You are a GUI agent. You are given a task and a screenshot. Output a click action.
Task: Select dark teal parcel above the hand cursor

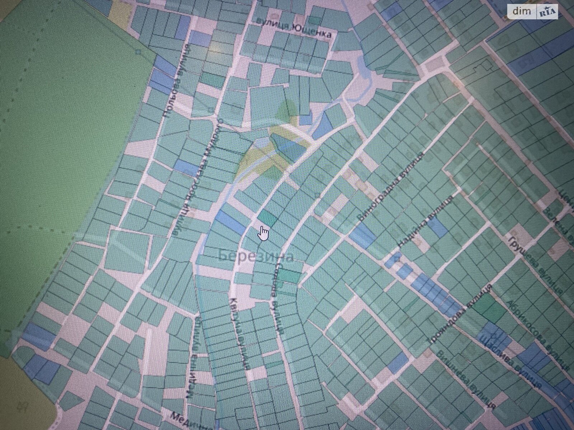268,218
